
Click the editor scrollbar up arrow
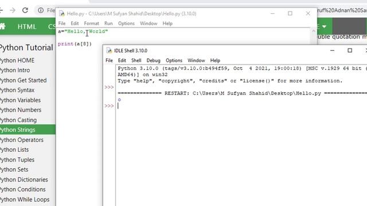coord(314,31)
